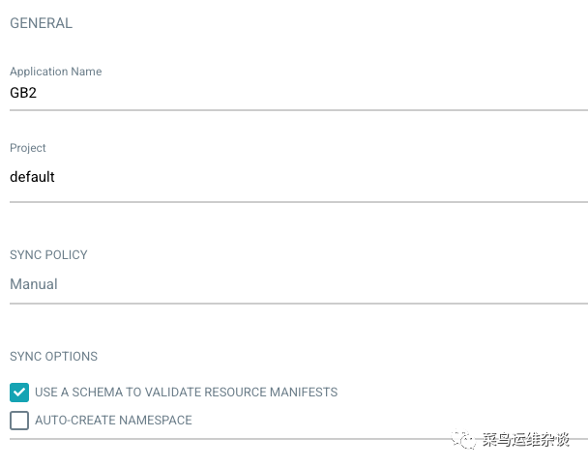This screenshot has width=588, height=466.
Task: Focus the Application Name field containing GB2
Action: pyautogui.click(x=299, y=93)
